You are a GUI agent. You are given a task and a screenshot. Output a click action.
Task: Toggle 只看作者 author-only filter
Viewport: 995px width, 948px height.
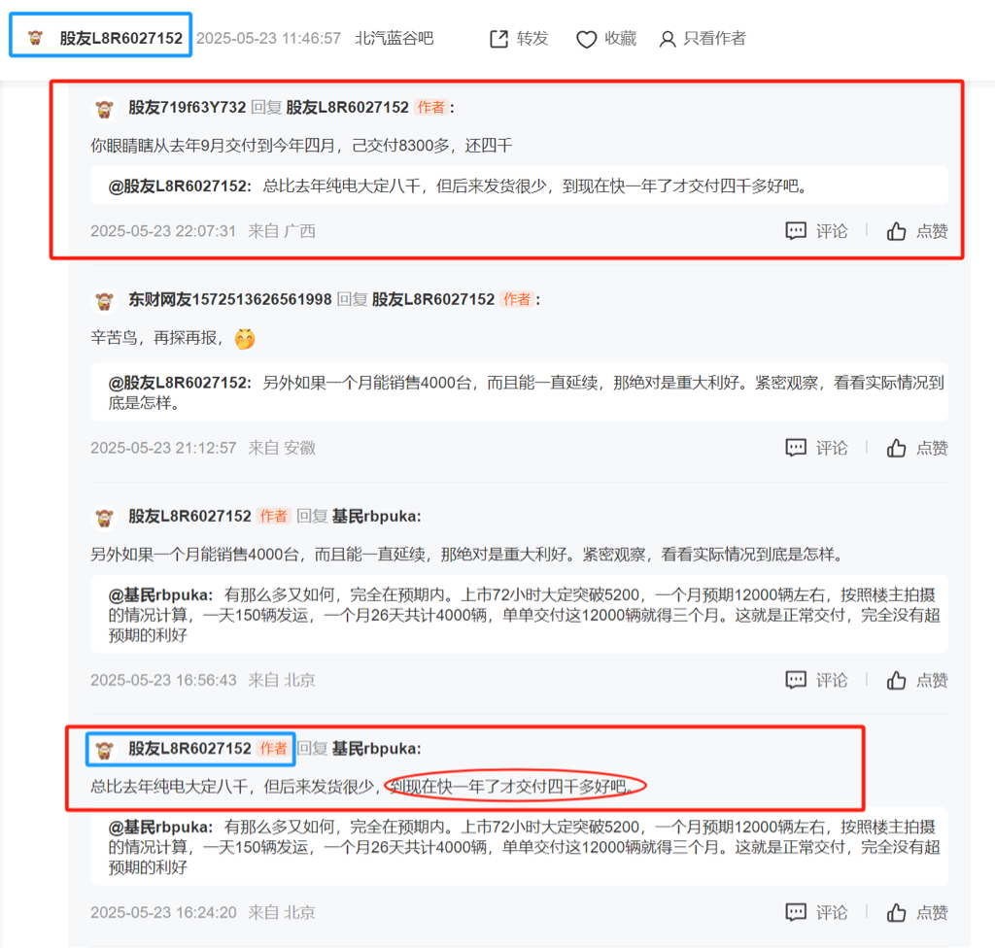703,39
